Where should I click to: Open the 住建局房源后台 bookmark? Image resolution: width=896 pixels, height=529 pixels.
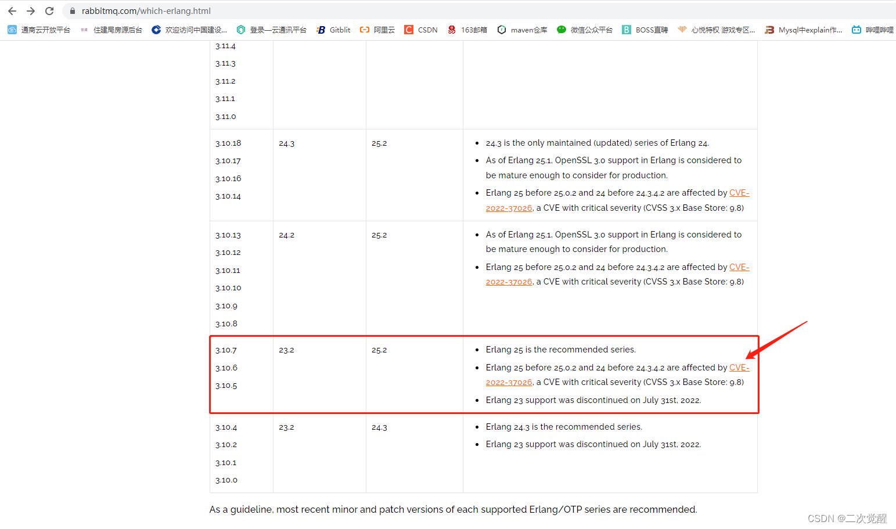pos(111,30)
